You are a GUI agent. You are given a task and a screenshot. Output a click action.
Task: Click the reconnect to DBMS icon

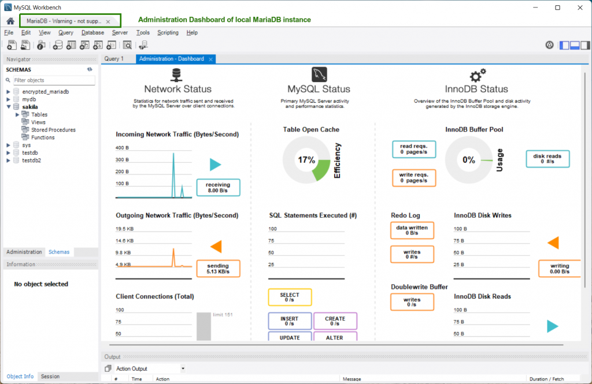pos(143,45)
